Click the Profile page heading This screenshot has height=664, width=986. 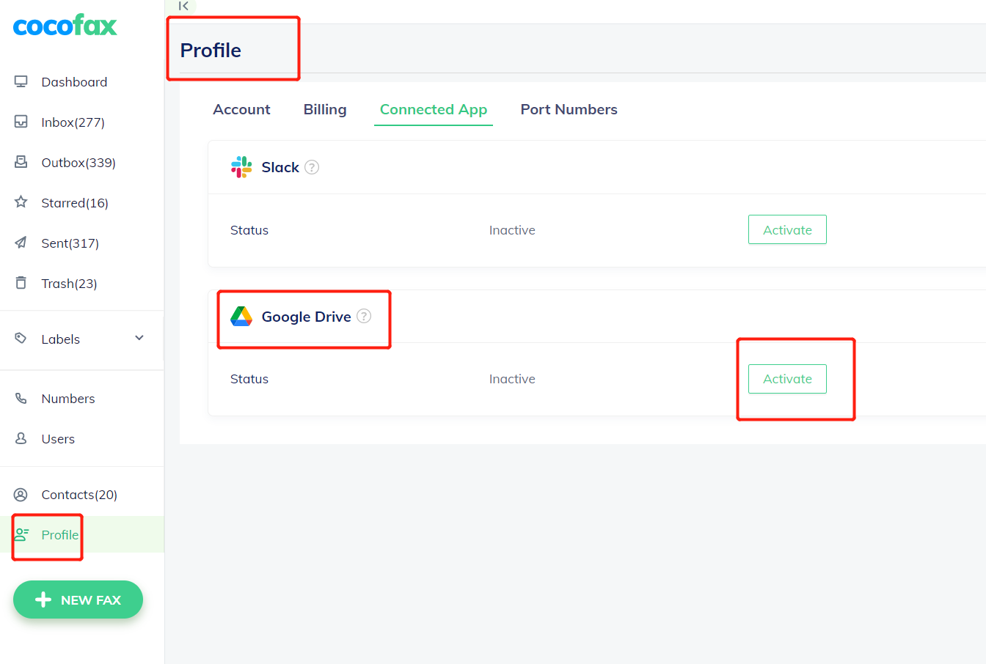[x=211, y=50]
